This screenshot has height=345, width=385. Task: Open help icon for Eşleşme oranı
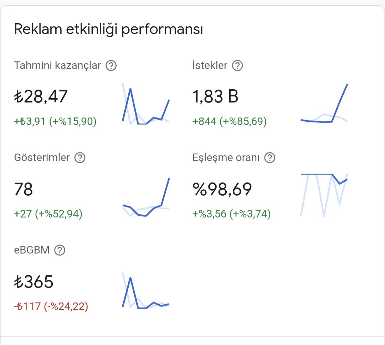tap(269, 158)
